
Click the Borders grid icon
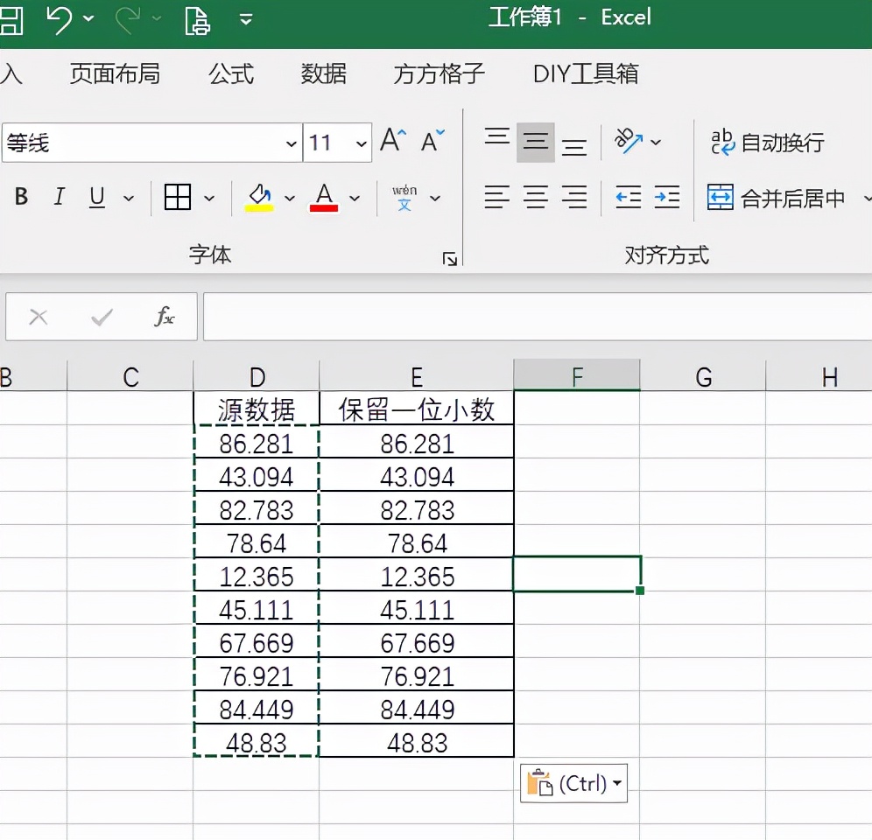coord(178,198)
